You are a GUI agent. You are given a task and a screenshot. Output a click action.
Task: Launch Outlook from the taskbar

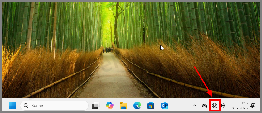[x=165, y=106]
